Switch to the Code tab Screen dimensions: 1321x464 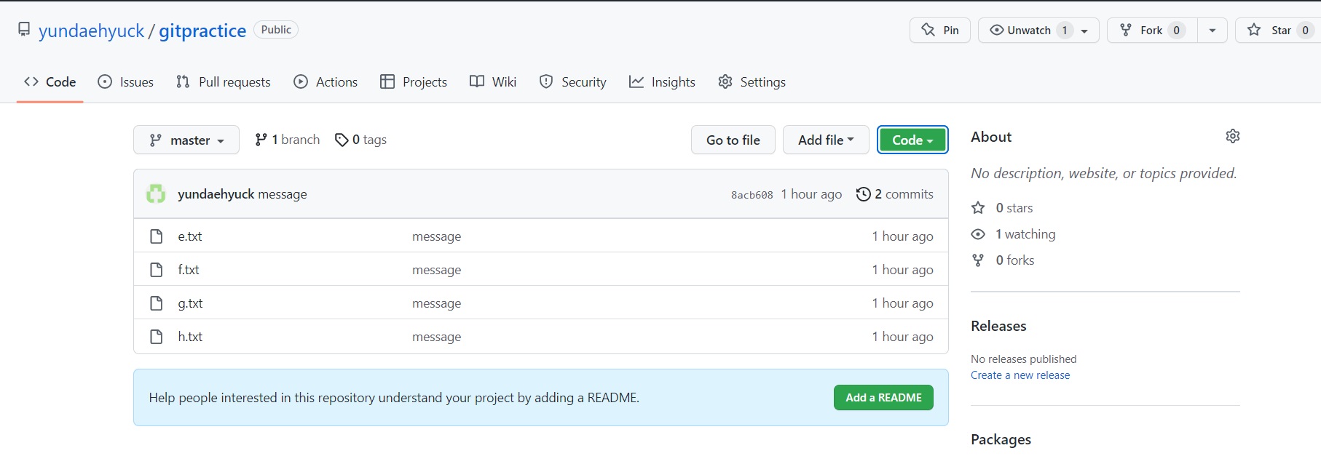pyautogui.click(x=50, y=82)
